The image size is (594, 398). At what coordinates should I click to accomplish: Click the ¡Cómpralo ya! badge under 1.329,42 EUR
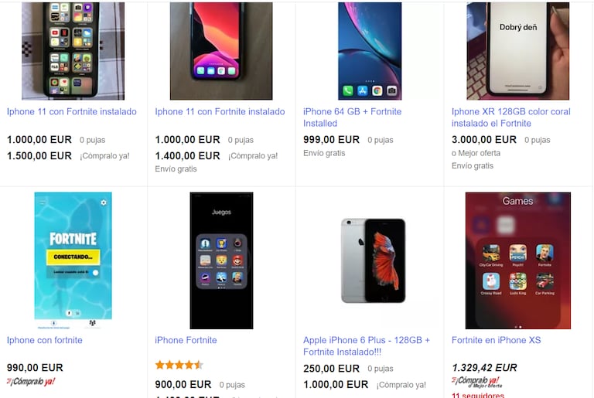(476, 382)
